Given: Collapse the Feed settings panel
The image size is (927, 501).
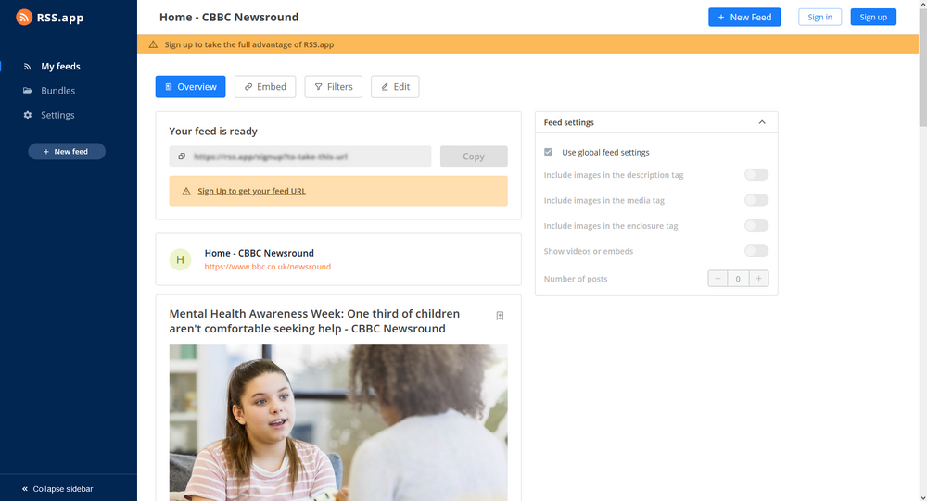Looking at the screenshot, I should (x=762, y=122).
